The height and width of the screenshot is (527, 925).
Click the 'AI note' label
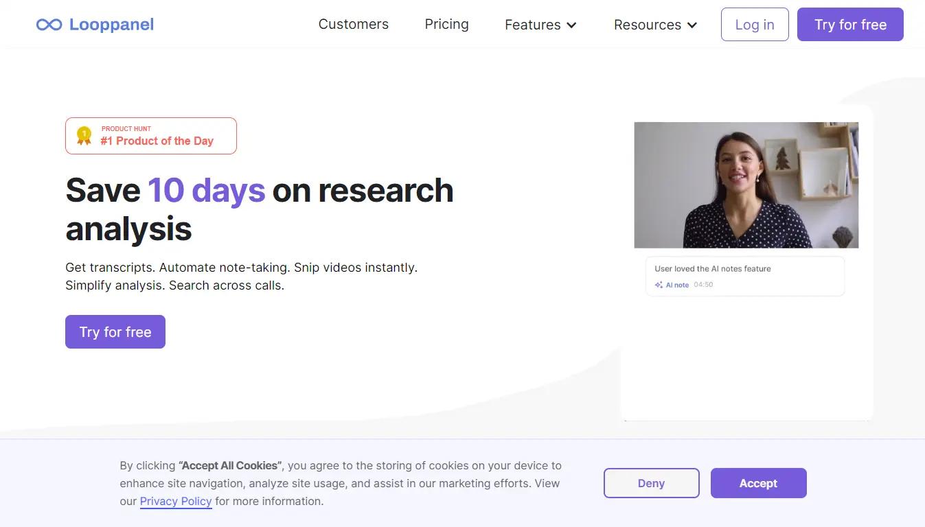click(677, 285)
